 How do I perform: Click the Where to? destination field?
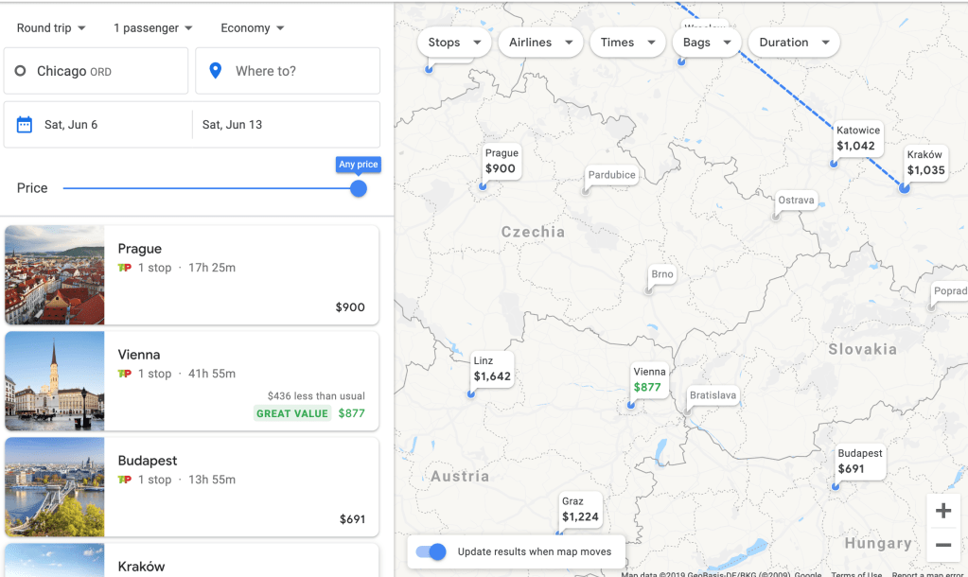[288, 71]
